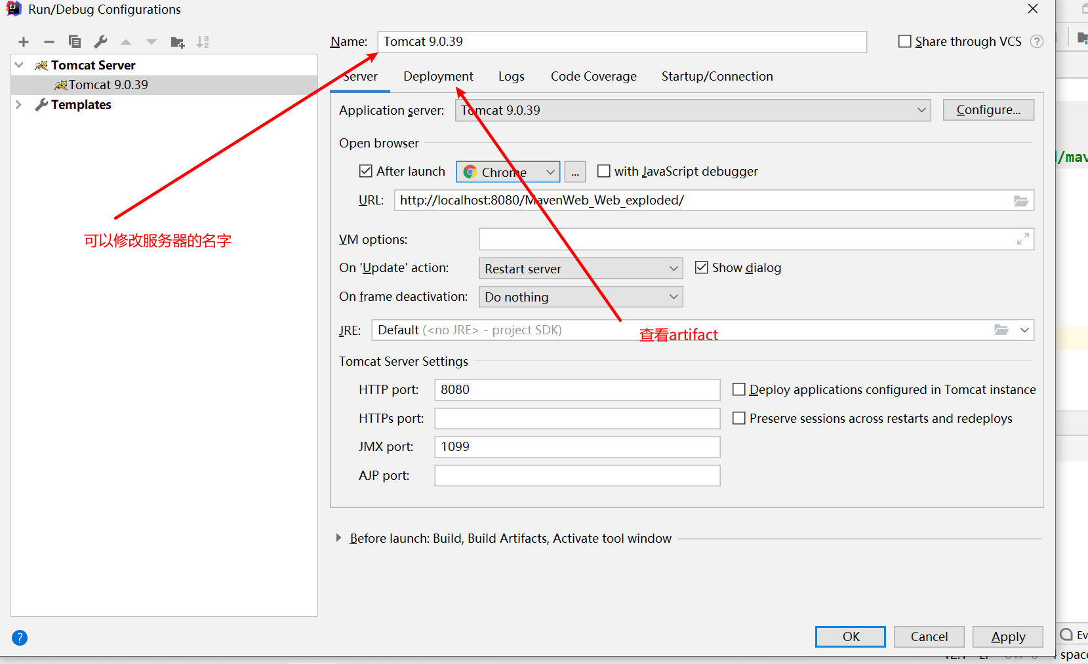Screen dimensions: 1088x664
Task: Click the browser selection ellipsis button
Action: tap(575, 172)
